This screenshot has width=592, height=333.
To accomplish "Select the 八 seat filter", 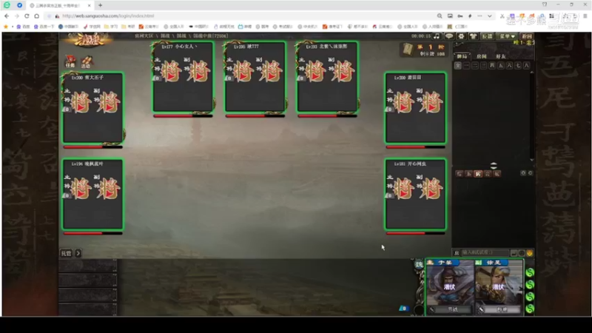I will [x=527, y=66].
